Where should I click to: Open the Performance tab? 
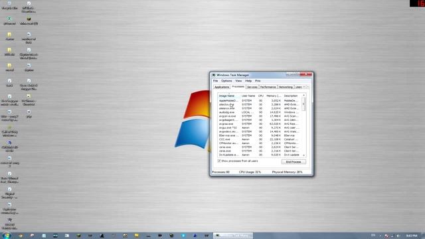pyautogui.click(x=268, y=87)
